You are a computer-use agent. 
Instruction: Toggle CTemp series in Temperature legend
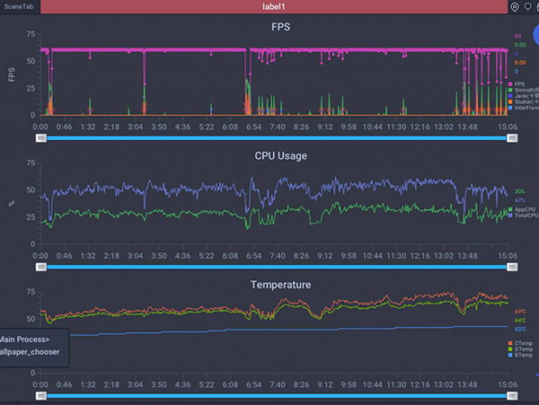523,342
